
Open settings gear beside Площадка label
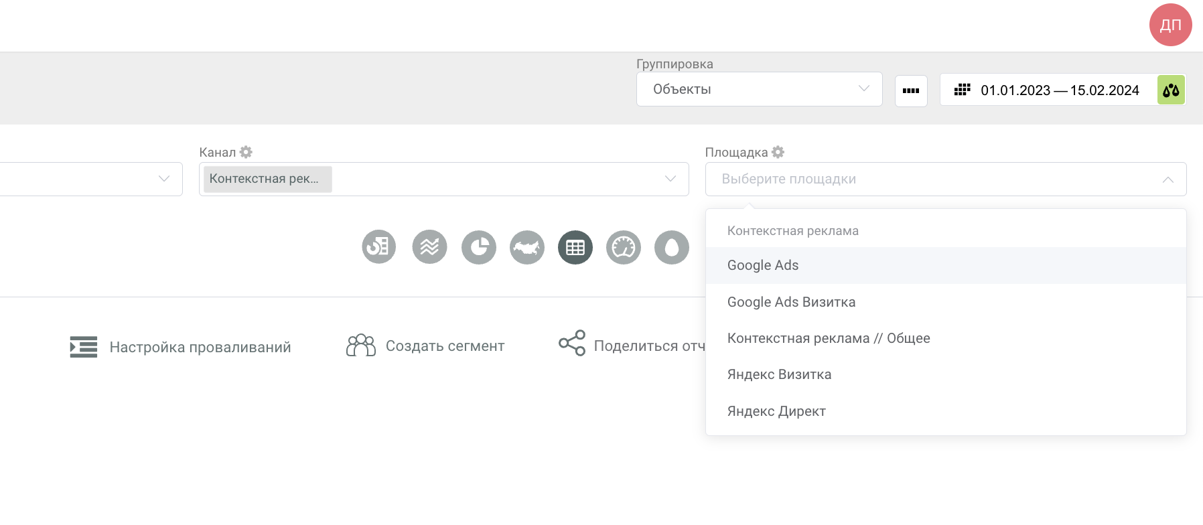point(778,152)
